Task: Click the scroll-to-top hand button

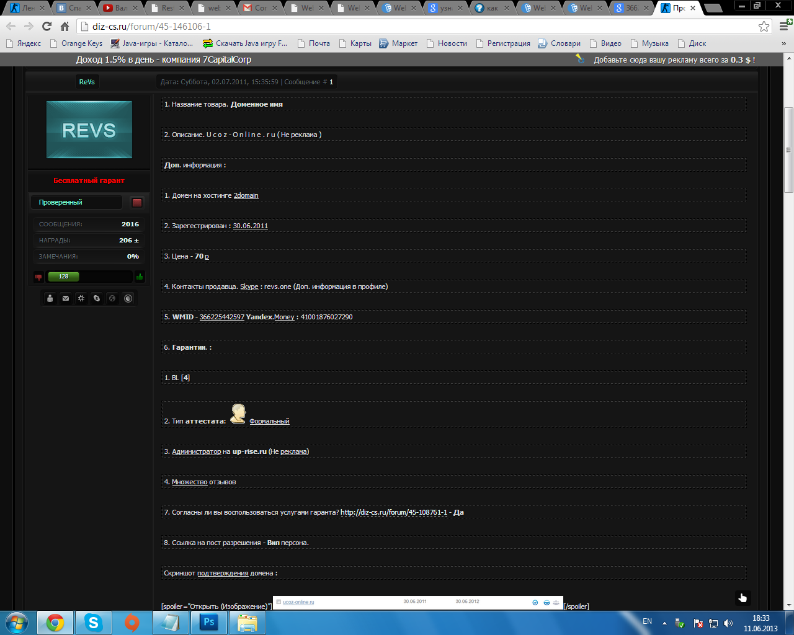Action: pyautogui.click(x=743, y=598)
